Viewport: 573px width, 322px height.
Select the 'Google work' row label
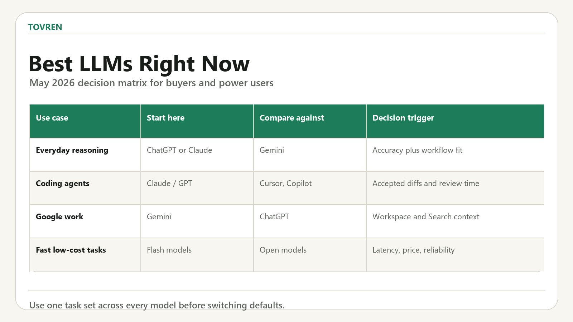(x=59, y=217)
